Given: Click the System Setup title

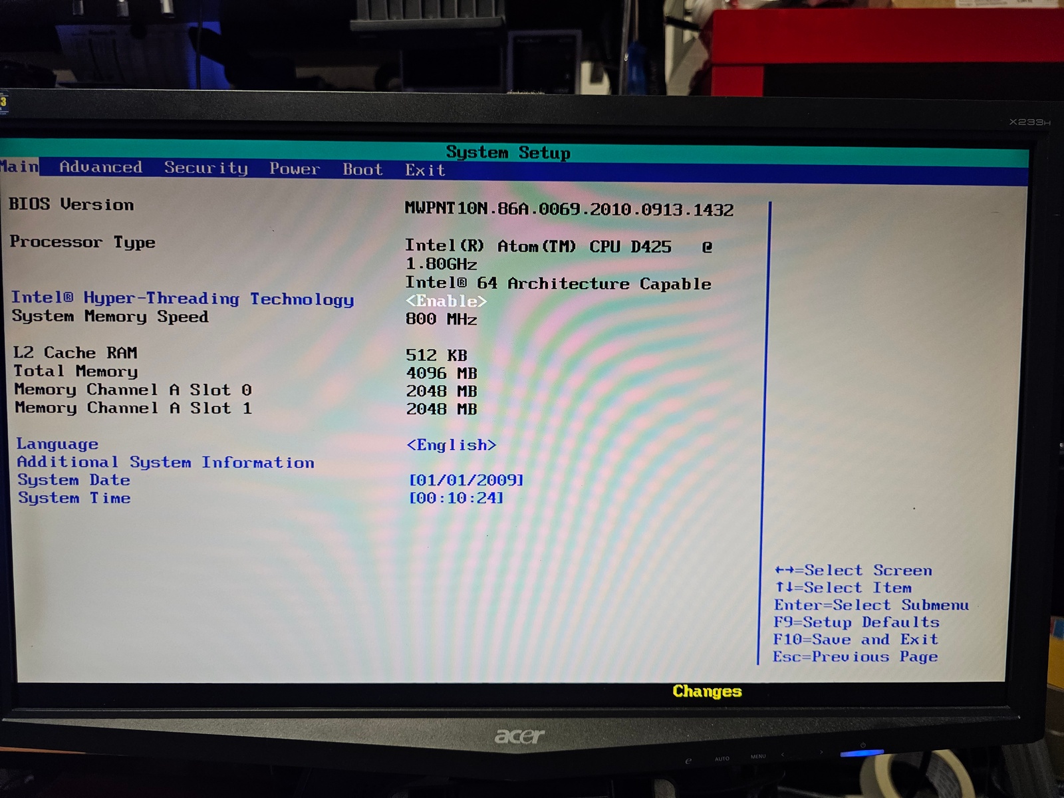Looking at the screenshot, I should tap(508, 152).
